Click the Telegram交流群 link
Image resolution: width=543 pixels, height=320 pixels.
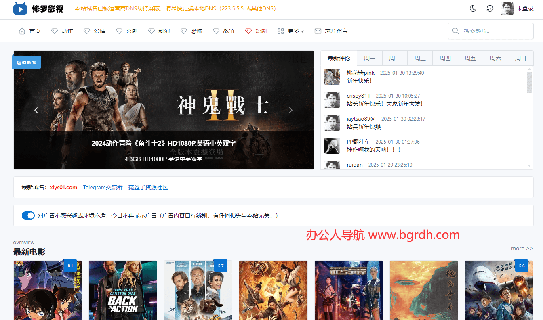pos(103,187)
